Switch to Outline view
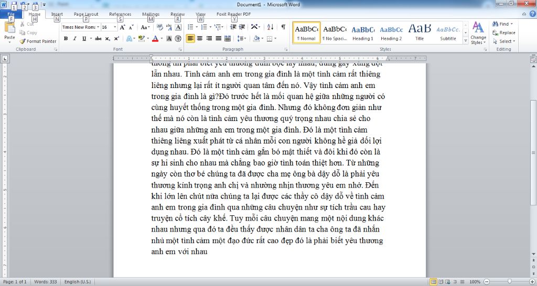 pyautogui.click(x=455, y=282)
